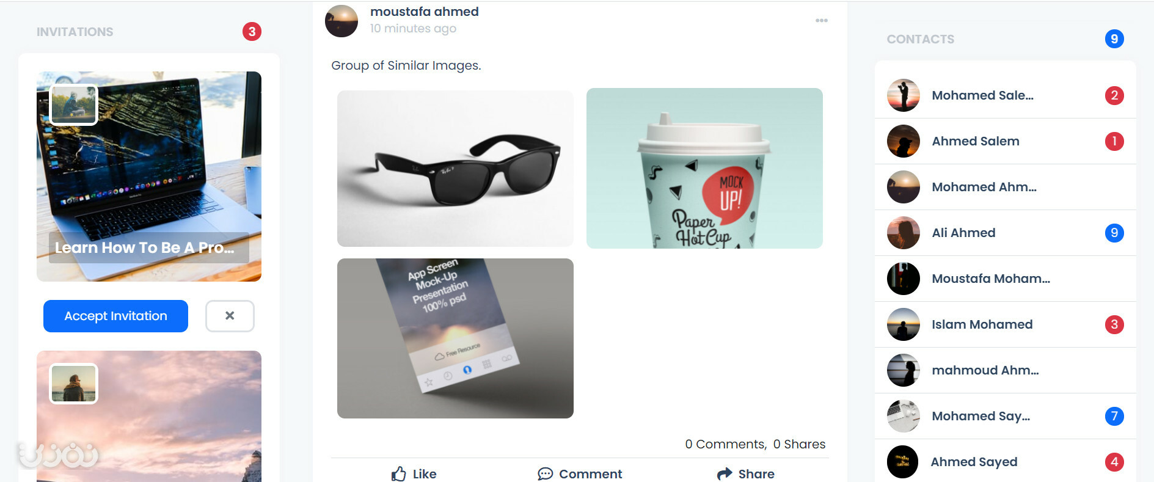The width and height of the screenshot is (1154, 482).
Task: Click the Comment speech bubble icon
Action: [545, 473]
